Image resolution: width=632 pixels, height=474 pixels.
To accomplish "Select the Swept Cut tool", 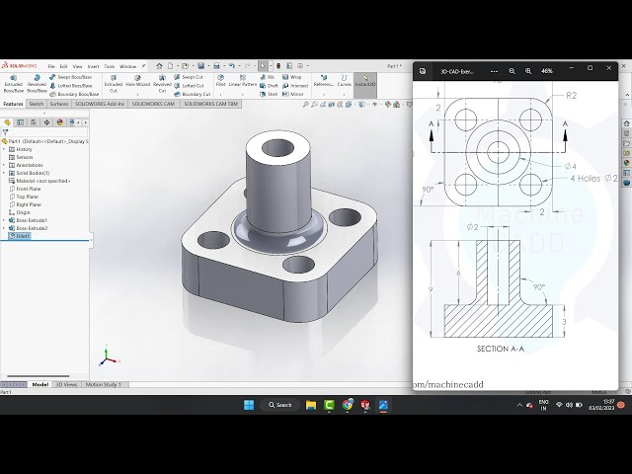I will [x=189, y=77].
